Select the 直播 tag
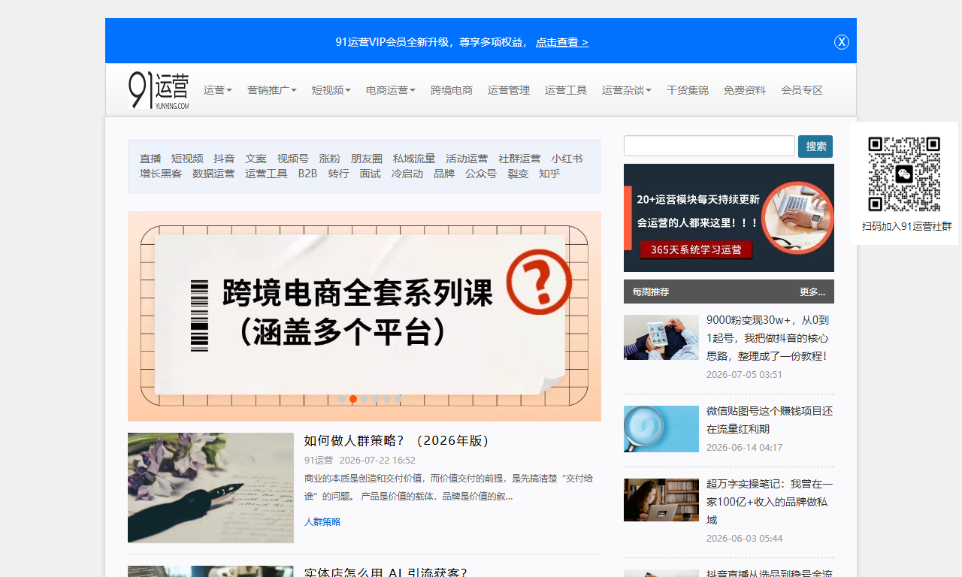The image size is (962, 577). [x=150, y=159]
